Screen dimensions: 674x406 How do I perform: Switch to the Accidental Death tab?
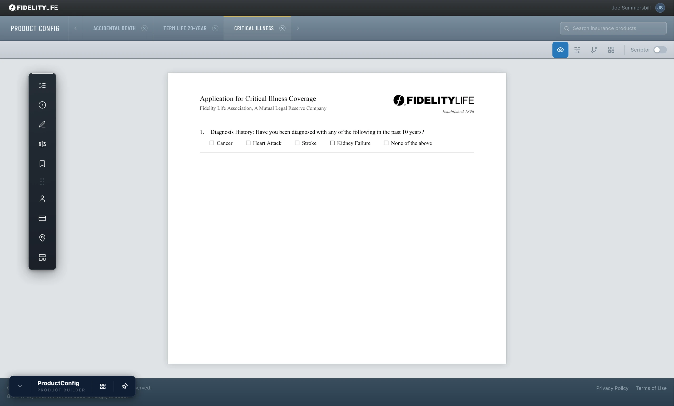pos(114,28)
